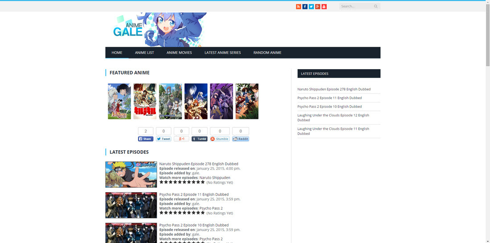Open Psycho Pass 2 Episode 10 thumbnail image
Viewport: 490px width, 243px height.
(131, 233)
